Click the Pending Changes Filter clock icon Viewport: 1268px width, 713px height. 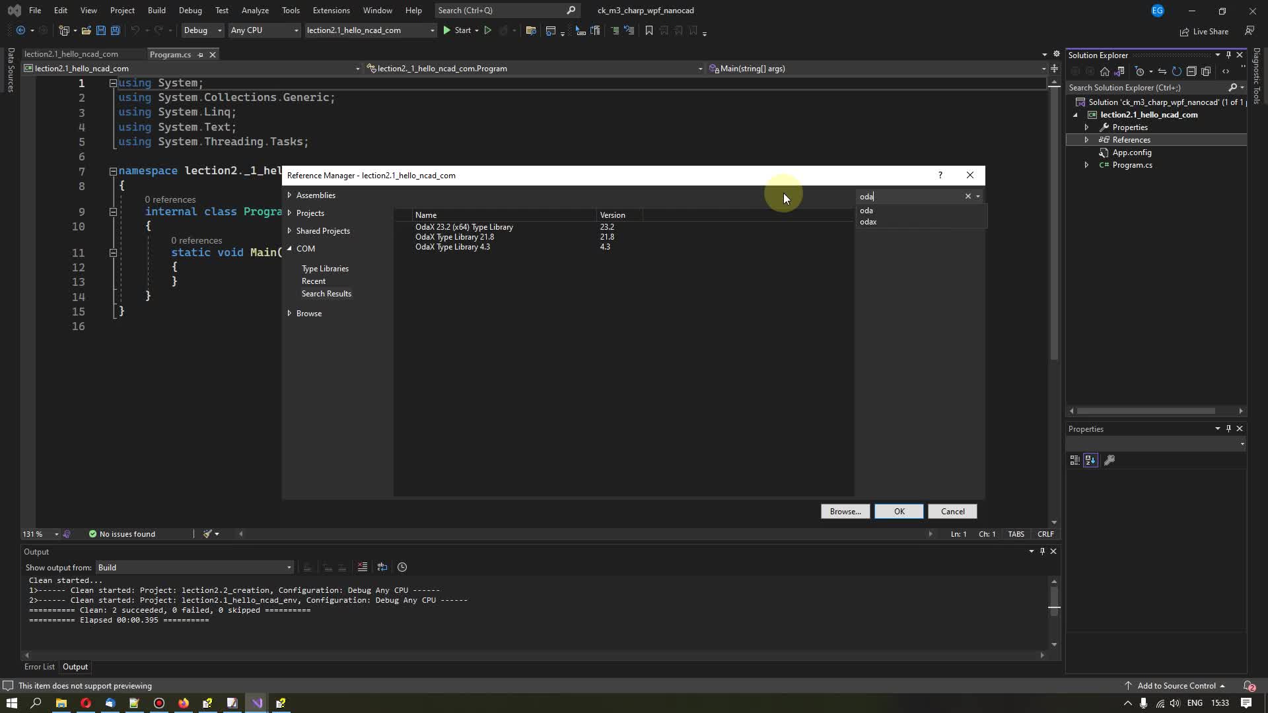tap(1139, 71)
